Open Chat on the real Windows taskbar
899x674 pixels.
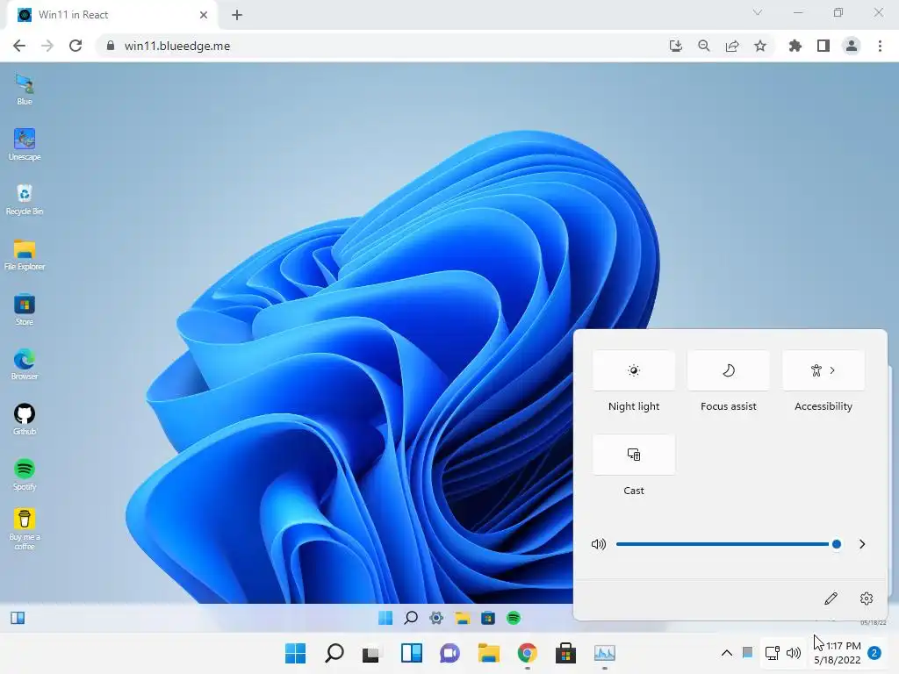(450, 653)
